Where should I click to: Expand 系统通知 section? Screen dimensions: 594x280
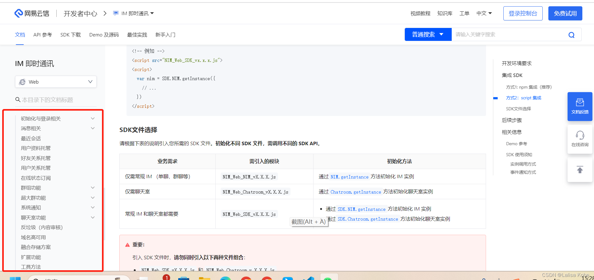(x=93, y=207)
